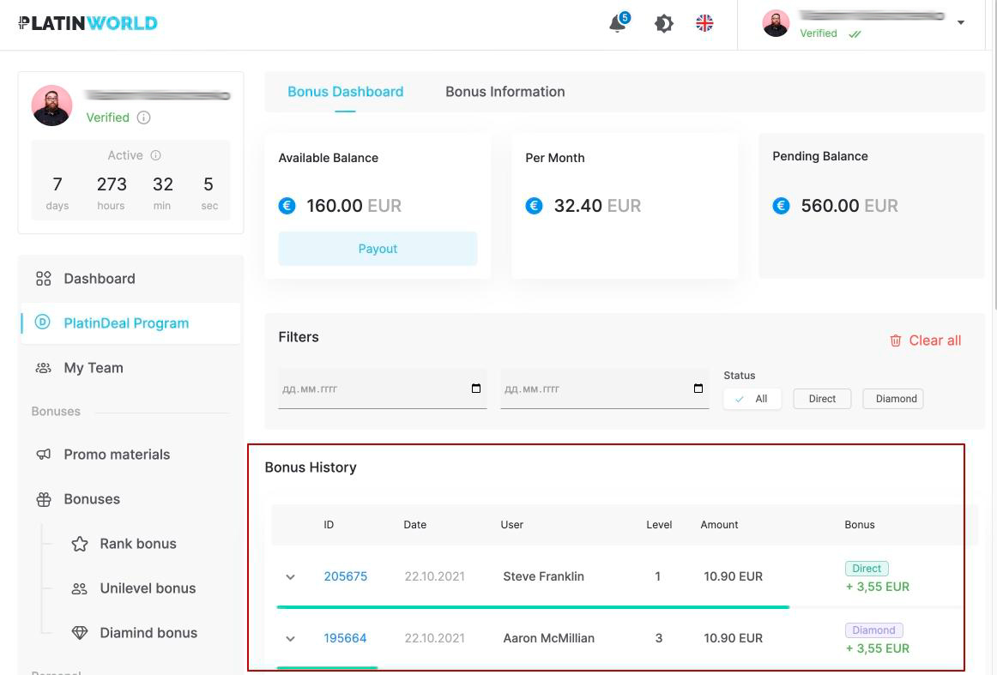Viewport: 997px width, 675px height.
Task: Open the calendar picker on second date field
Action: click(698, 389)
